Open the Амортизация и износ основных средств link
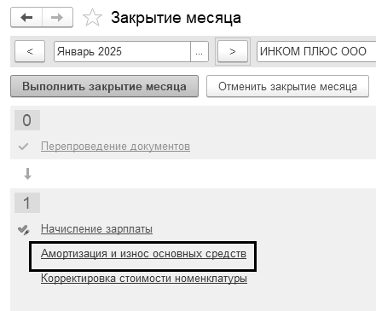The width and height of the screenshot is (376, 311). point(143,254)
